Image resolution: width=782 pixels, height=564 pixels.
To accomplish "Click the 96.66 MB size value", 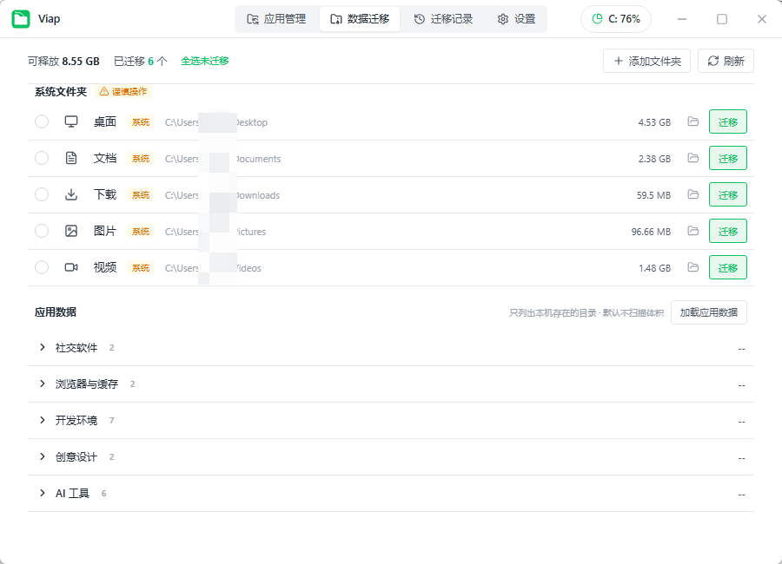I will (651, 231).
